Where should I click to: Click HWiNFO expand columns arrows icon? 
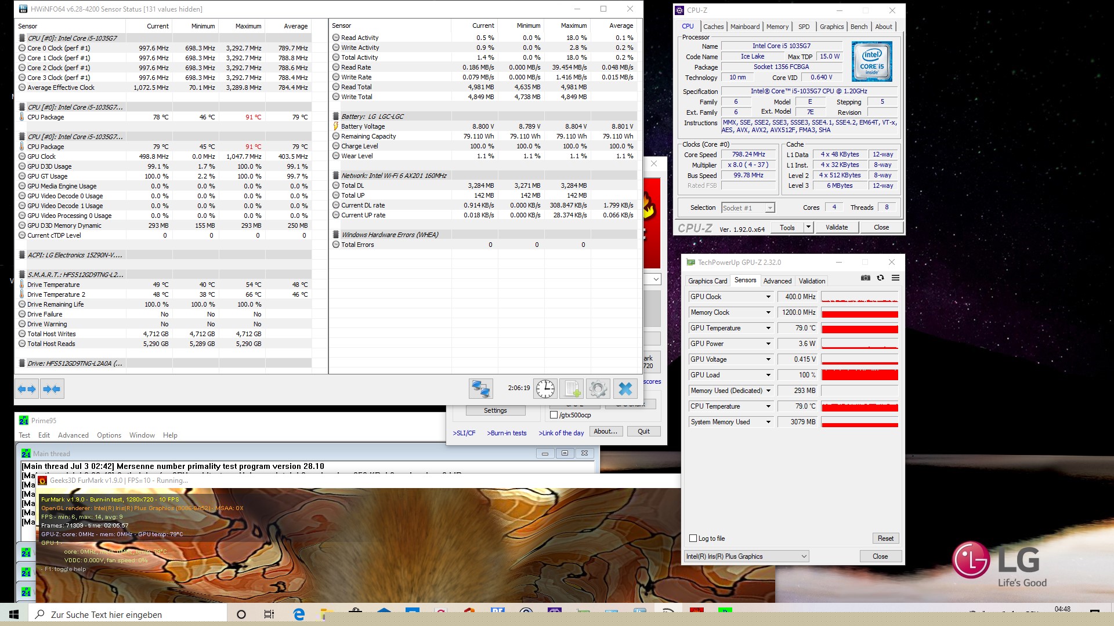pos(27,389)
